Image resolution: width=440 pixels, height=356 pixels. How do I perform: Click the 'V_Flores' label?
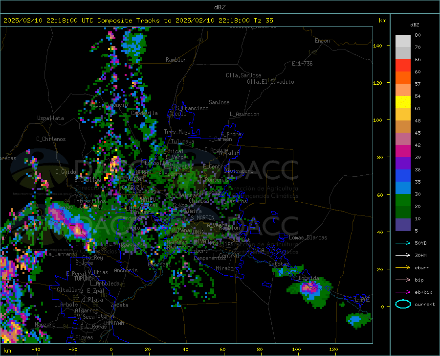[81, 337]
